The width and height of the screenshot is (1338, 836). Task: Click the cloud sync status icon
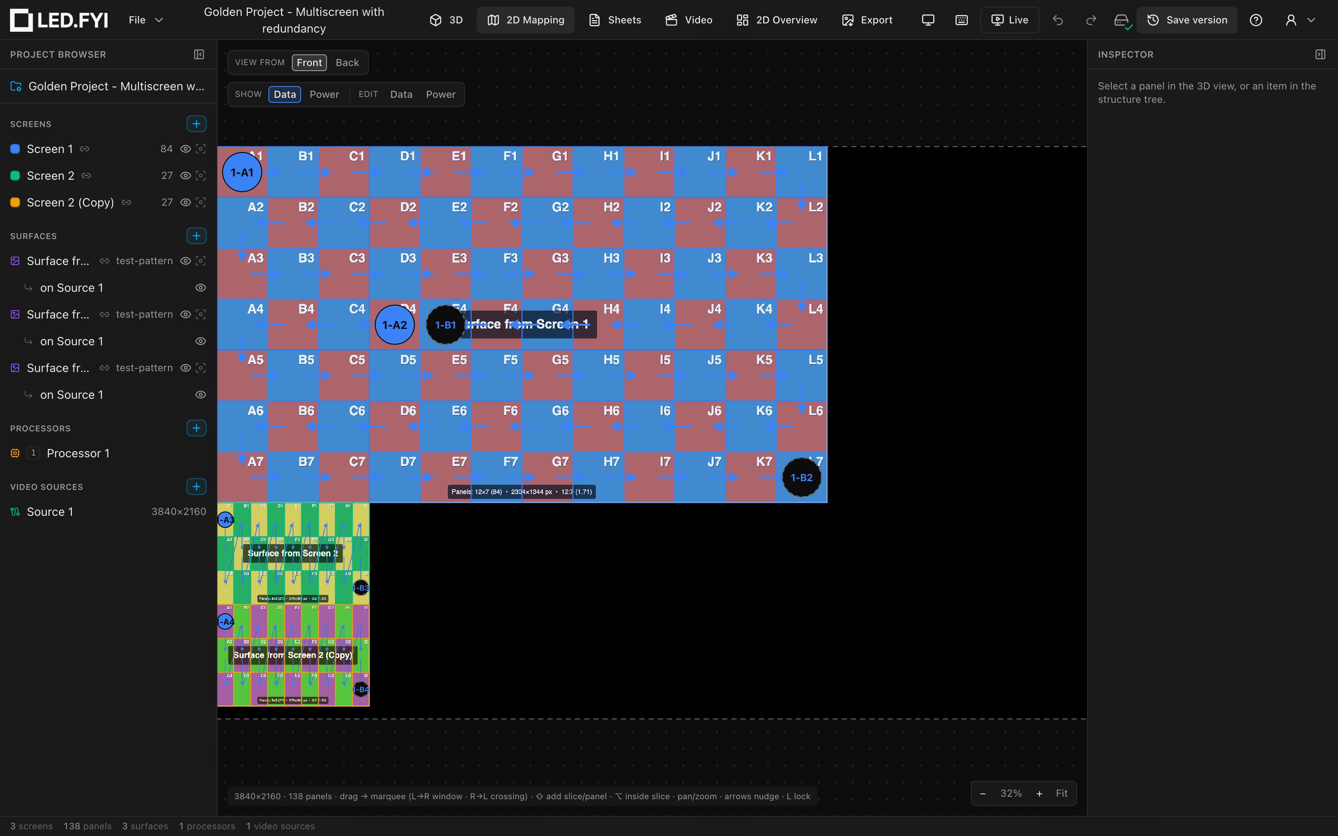point(1122,20)
